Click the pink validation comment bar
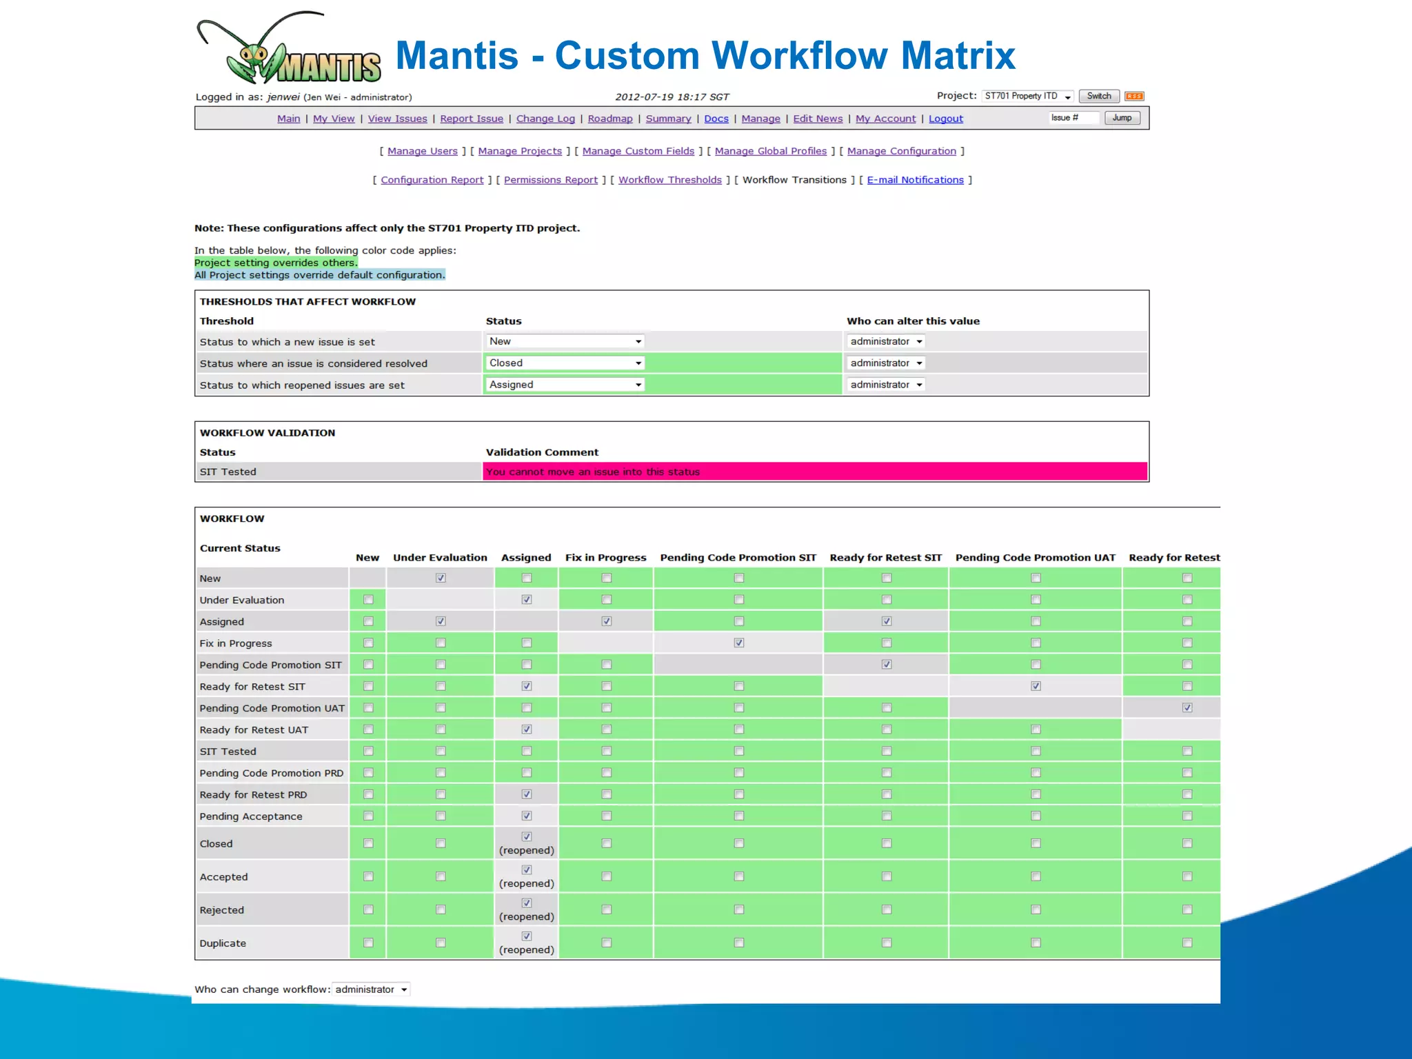1412x1059 pixels. pos(815,472)
